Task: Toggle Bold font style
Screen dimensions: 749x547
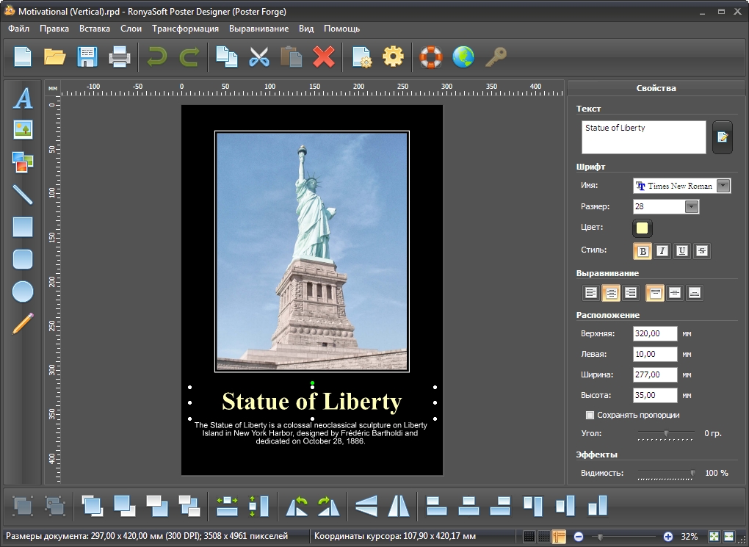Action: pos(643,251)
